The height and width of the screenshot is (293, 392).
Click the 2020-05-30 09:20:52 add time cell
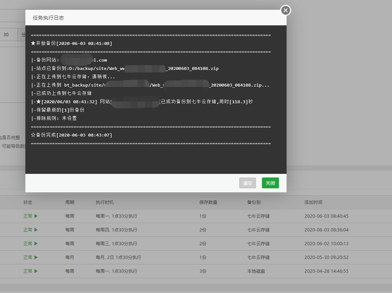tap(326, 257)
